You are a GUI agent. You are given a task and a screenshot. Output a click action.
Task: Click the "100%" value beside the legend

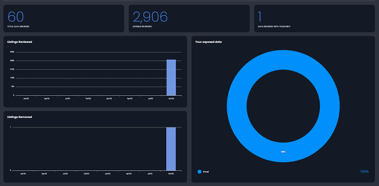(364, 171)
